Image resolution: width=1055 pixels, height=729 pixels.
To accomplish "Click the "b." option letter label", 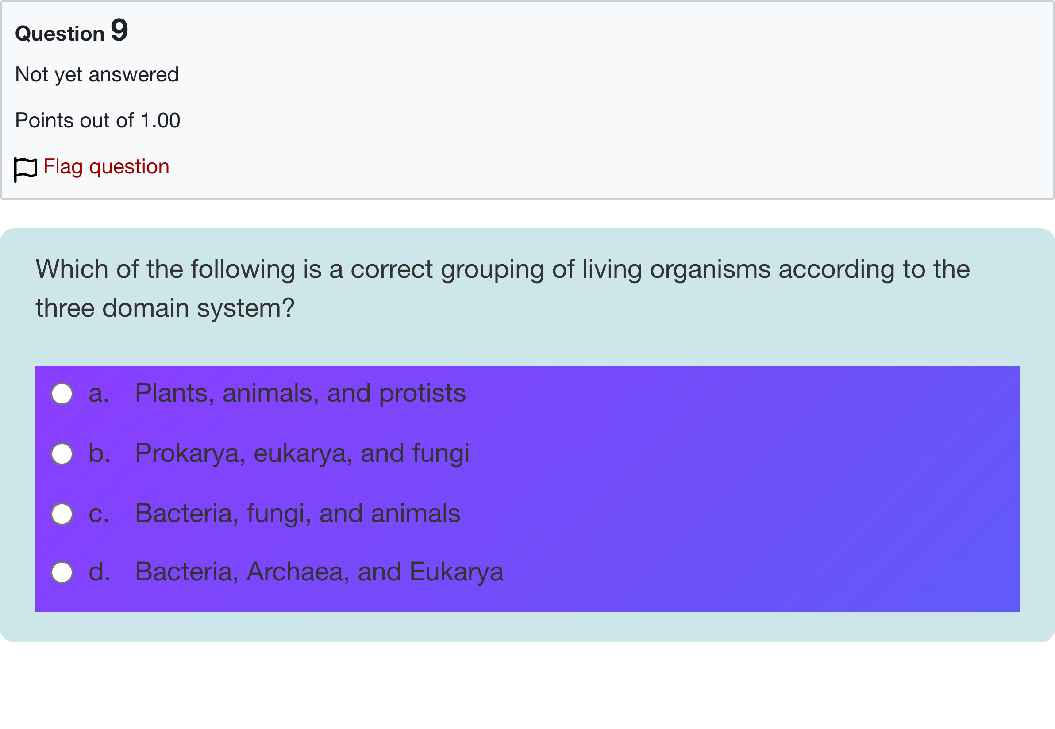I will point(99,453).
